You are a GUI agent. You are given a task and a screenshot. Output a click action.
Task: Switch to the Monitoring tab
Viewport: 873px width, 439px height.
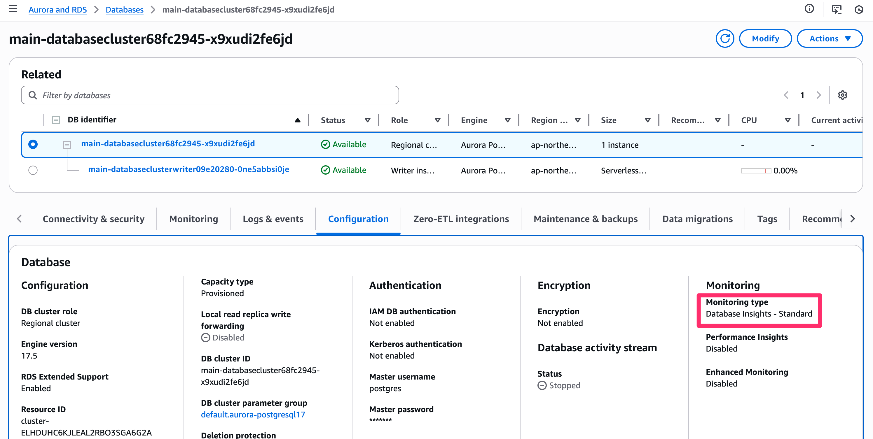coord(193,219)
